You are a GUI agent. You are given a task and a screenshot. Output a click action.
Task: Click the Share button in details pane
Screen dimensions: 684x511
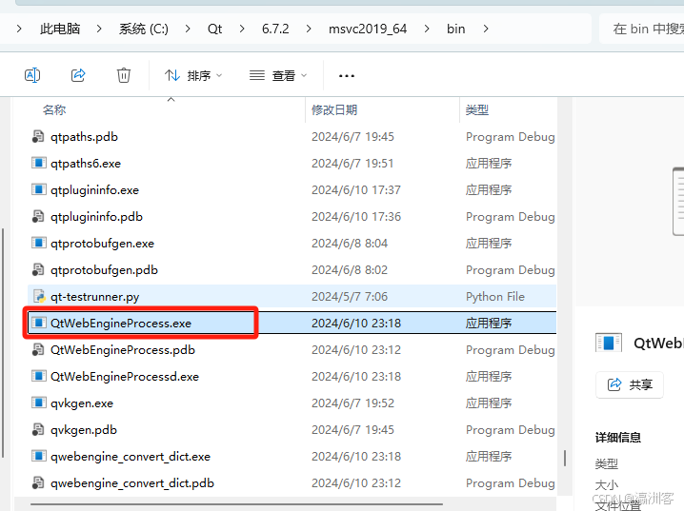coord(630,384)
